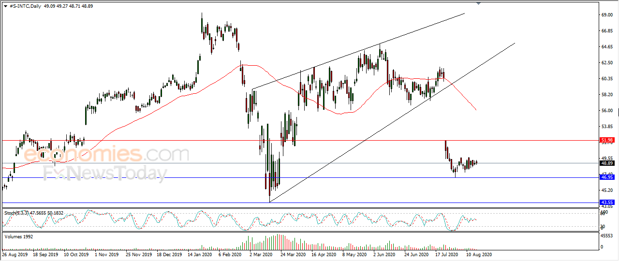This screenshot has width=619, height=261.
Task: Click the 1 Nov 2019 date label
Action: pyautogui.click(x=107, y=254)
